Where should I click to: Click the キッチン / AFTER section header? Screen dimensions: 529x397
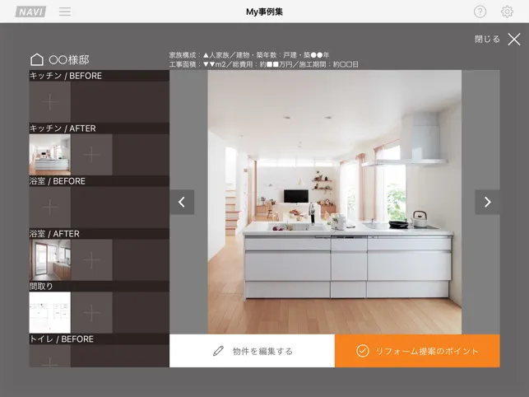point(100,128)
